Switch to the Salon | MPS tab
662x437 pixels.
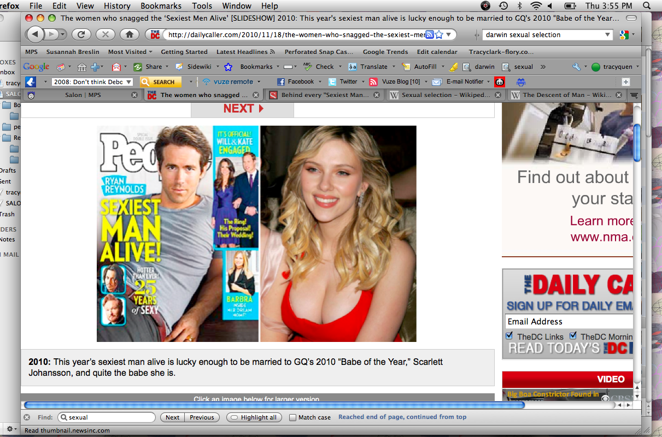83,95
